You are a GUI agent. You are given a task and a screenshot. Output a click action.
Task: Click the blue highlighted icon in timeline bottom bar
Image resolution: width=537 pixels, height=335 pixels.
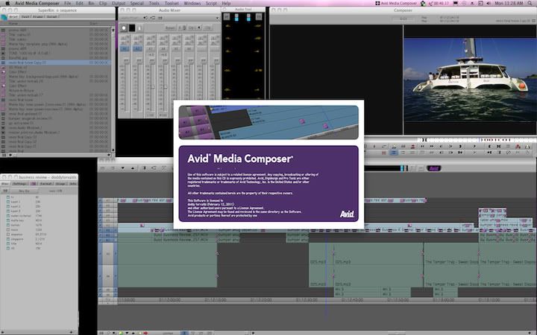point(184,333)
